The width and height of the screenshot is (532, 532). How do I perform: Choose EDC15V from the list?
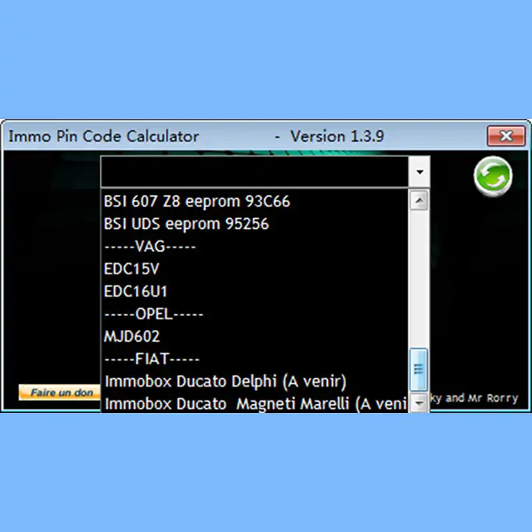(255, 269)
